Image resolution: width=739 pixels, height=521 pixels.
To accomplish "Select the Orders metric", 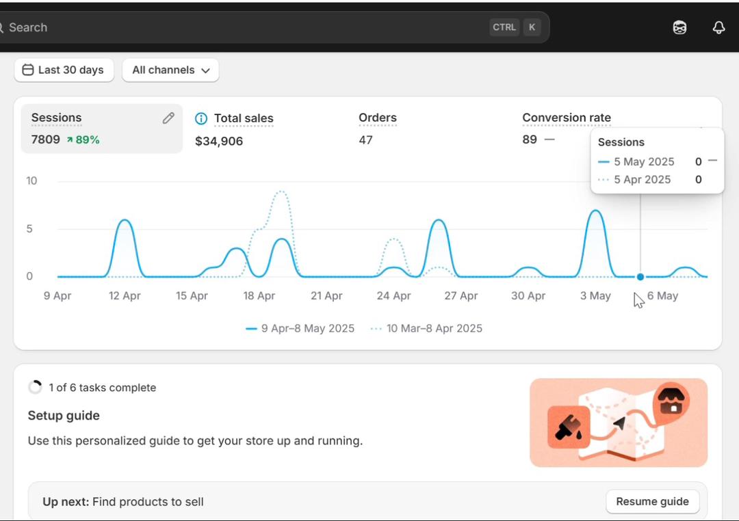I will [378, 118].
